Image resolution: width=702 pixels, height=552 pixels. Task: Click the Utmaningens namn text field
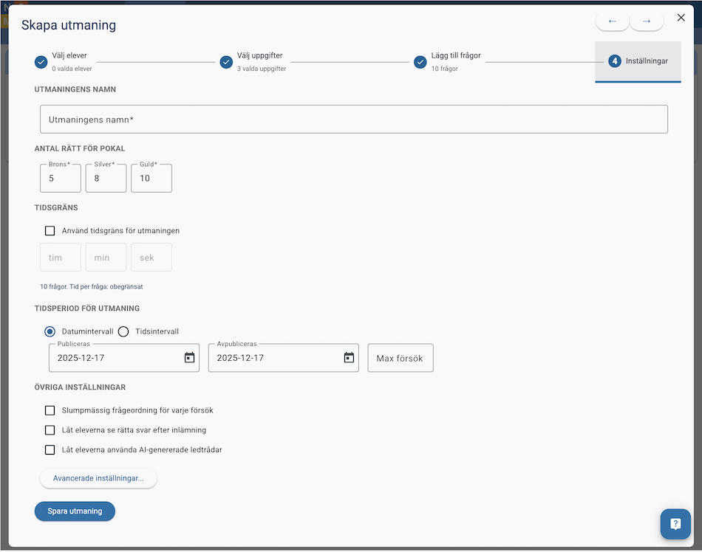click(x=353, y=119)
